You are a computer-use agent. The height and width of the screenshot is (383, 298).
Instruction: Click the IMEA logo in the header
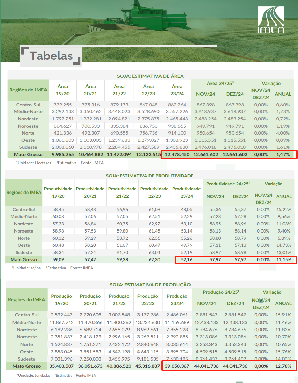pos(271,21)
